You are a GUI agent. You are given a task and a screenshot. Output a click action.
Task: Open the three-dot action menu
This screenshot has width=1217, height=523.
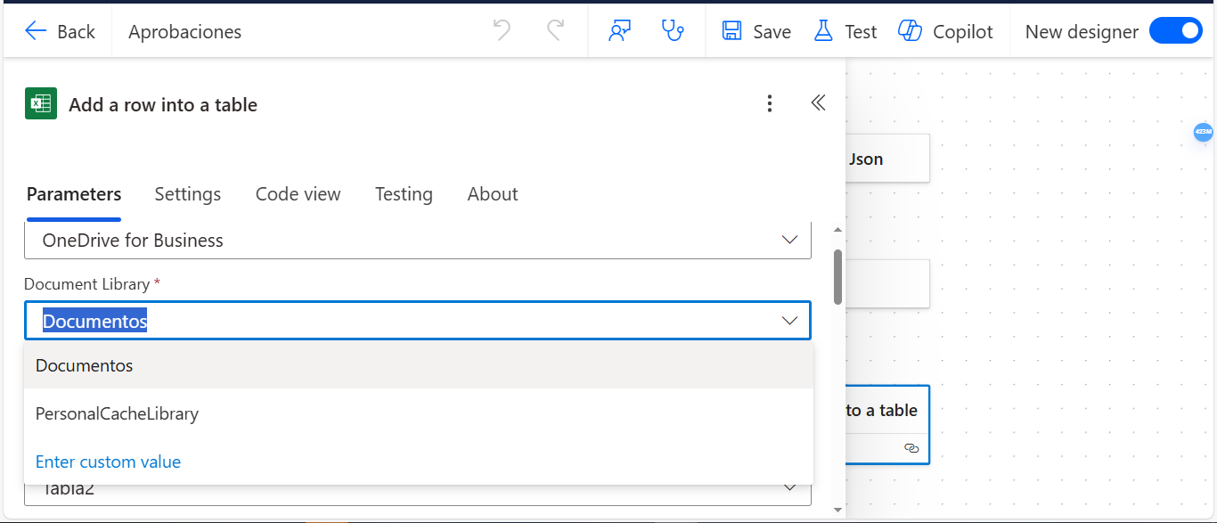[x=770, y=104]
